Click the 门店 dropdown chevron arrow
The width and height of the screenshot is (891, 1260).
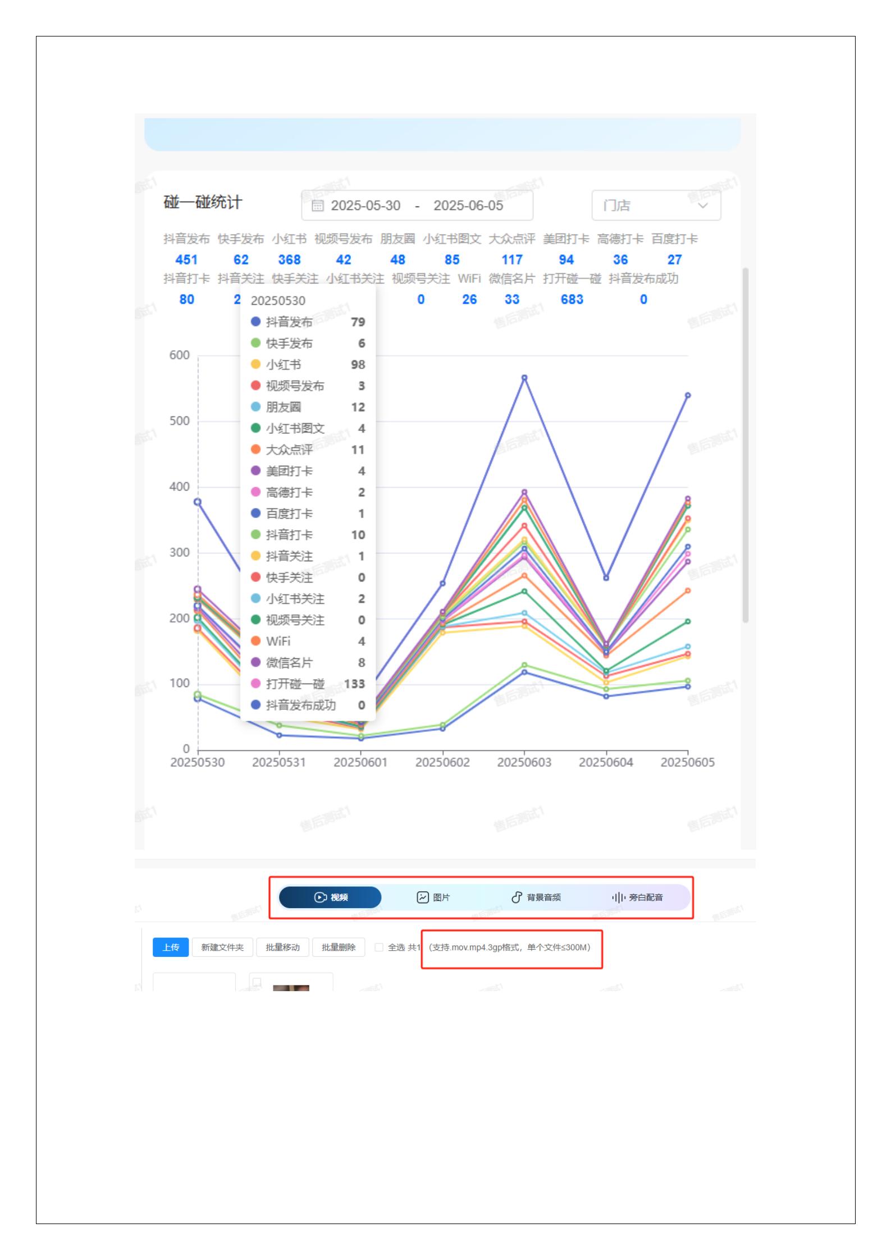click(702, 205)
